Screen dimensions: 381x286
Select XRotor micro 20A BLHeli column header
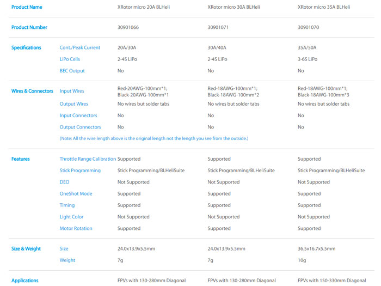pos(144,7)
